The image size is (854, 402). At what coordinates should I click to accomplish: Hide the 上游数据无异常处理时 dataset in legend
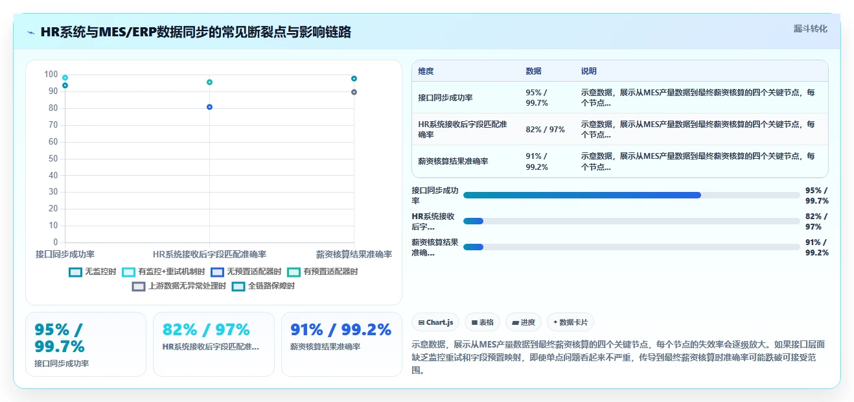pyautogui.click(x=179, y=286)
